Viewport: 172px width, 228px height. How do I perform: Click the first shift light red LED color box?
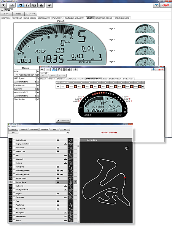point(67,87)
